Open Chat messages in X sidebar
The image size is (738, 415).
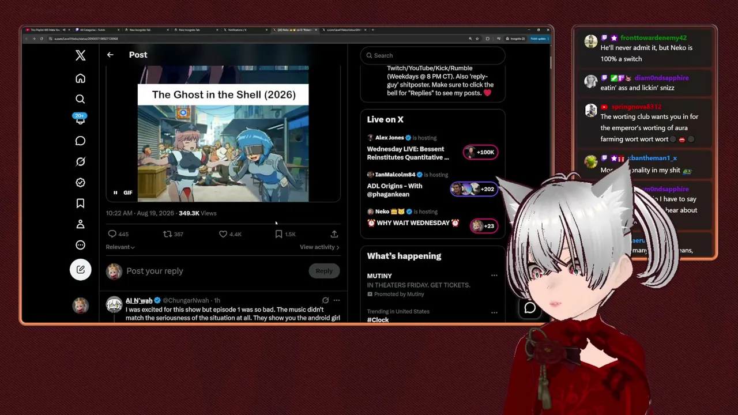pyautogui.click(x=80, y=141)
